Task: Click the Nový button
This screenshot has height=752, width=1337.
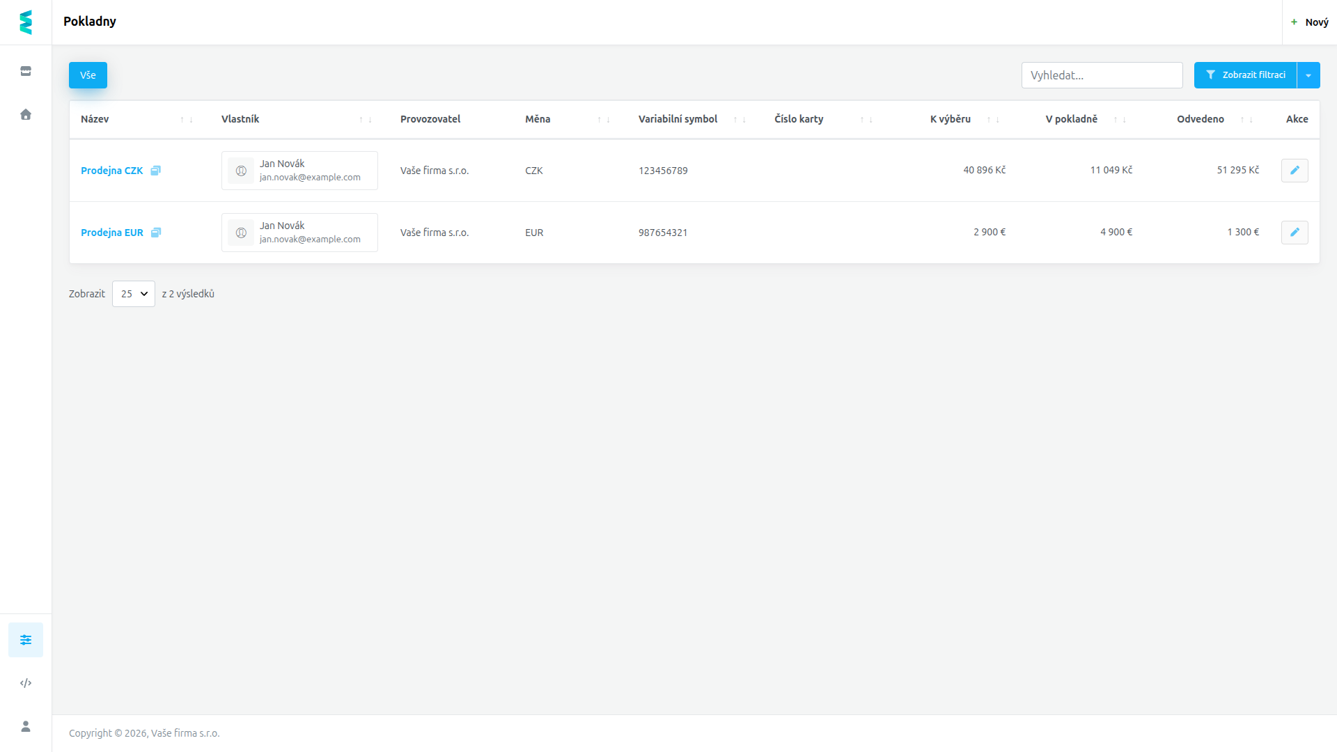Action: coord(1310,22)
